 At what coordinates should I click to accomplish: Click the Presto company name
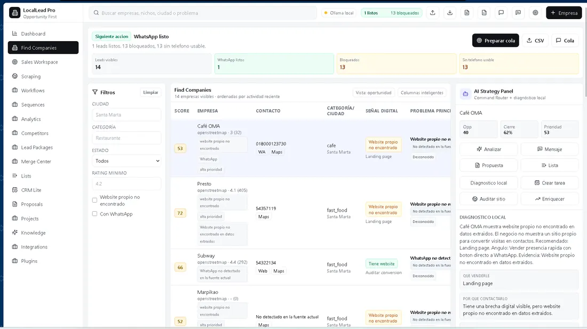(204, 183)
